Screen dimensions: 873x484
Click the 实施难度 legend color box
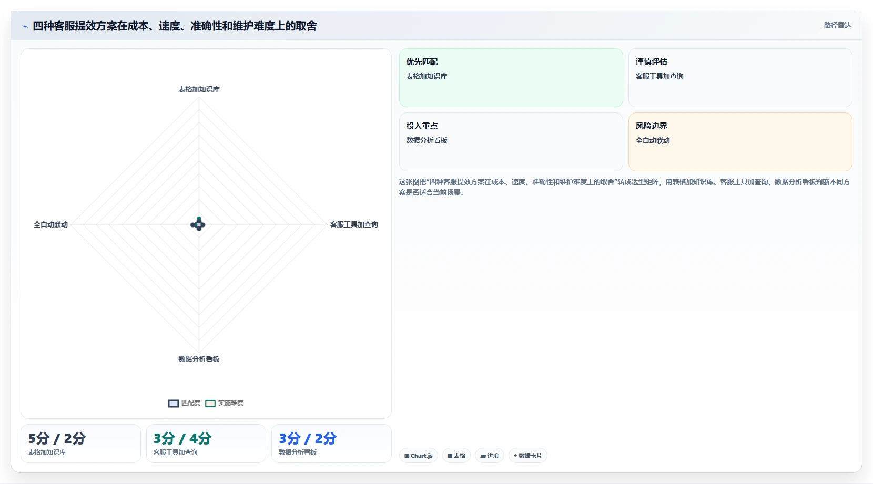pos(210,404)
